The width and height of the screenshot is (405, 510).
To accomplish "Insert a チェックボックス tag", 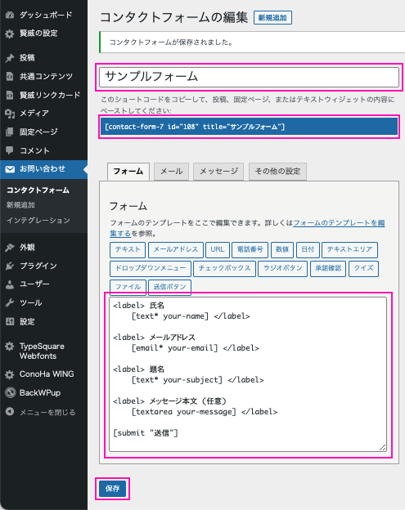I will click(x=225, y=268).
